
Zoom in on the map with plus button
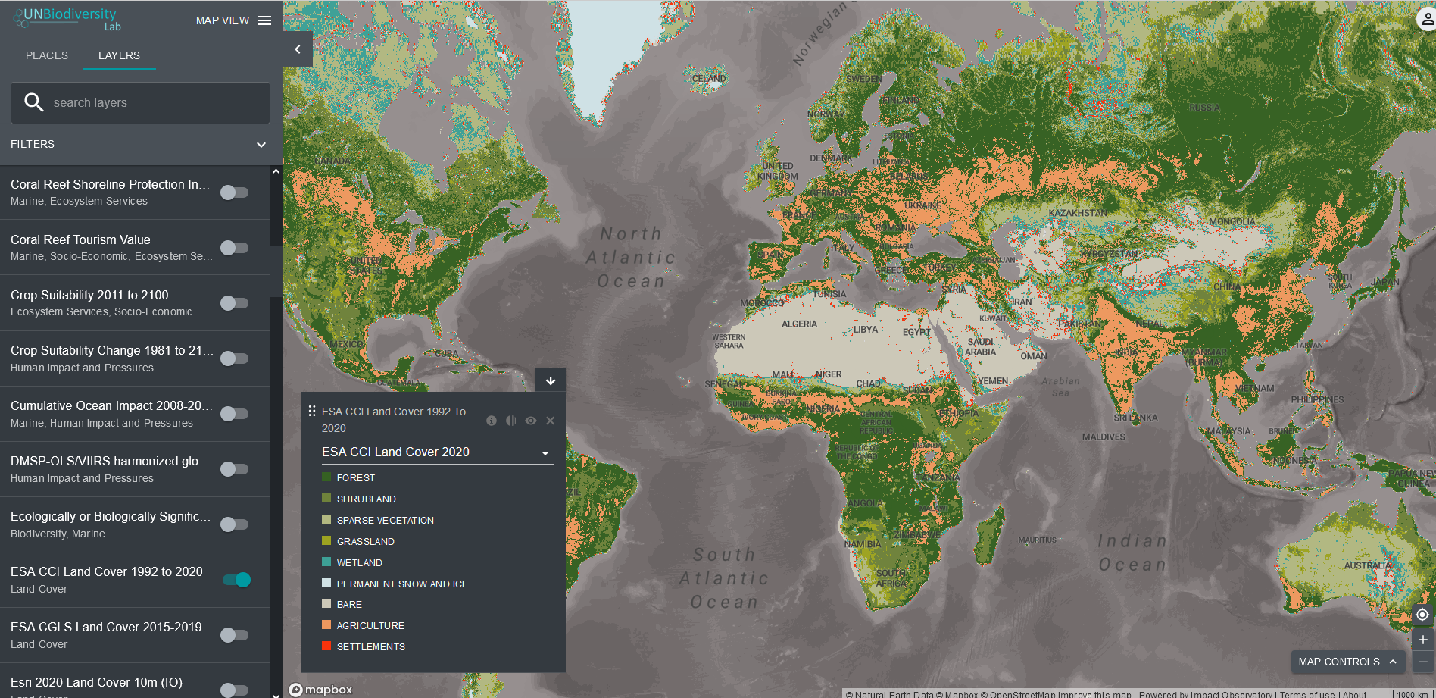[1422, 640]
